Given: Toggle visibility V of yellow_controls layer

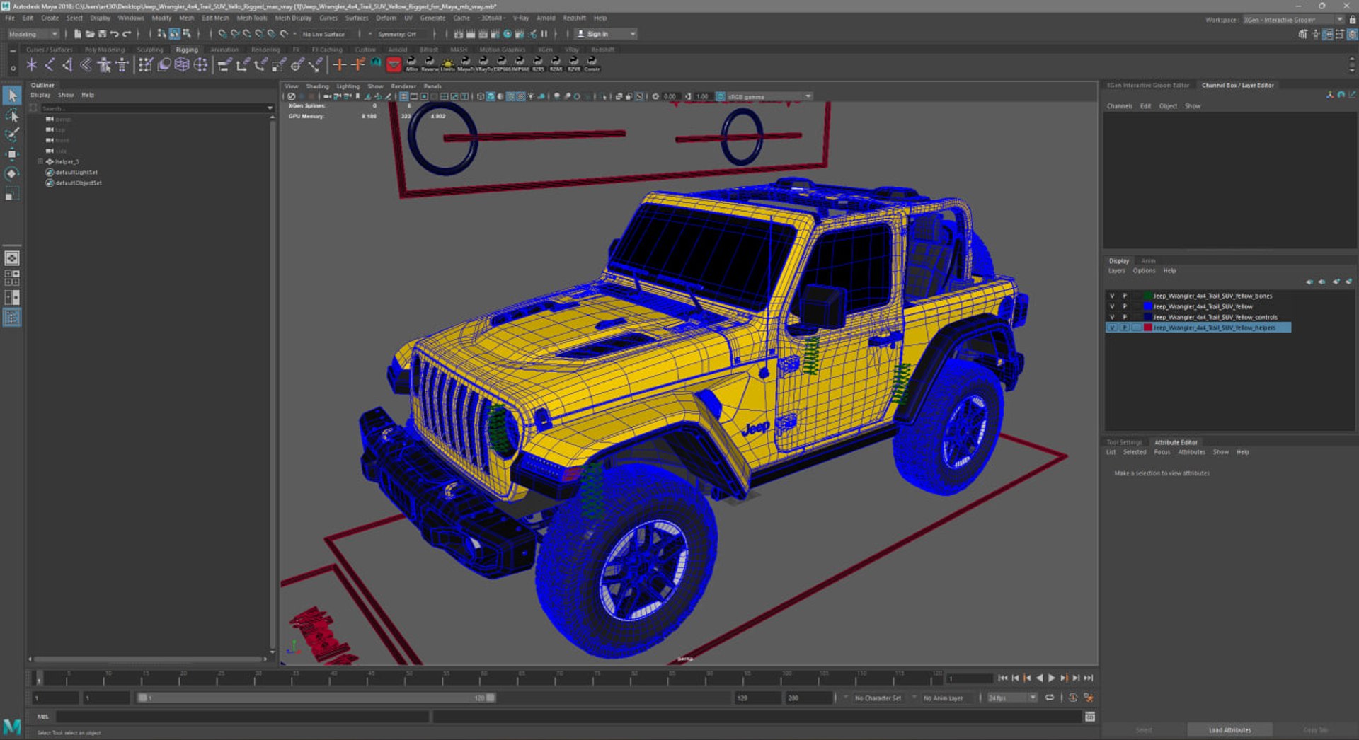Looking at the screenshot, I should (1112, 317).
